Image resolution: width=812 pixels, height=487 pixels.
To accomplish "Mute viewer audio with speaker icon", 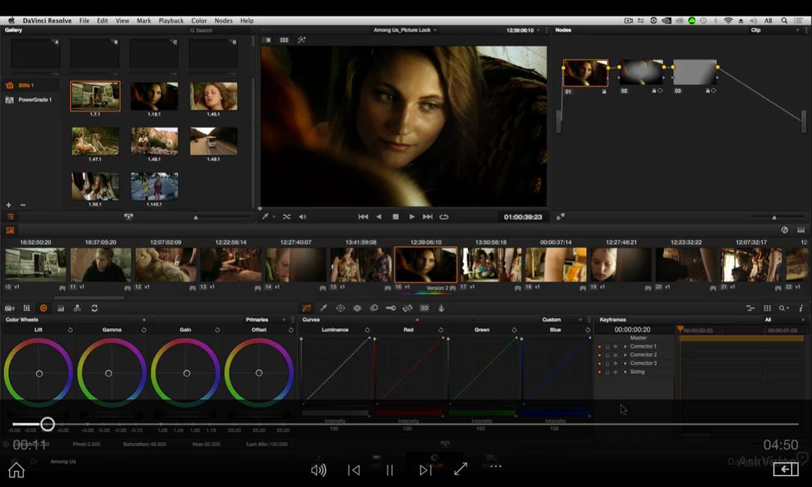I will (303, 217).
